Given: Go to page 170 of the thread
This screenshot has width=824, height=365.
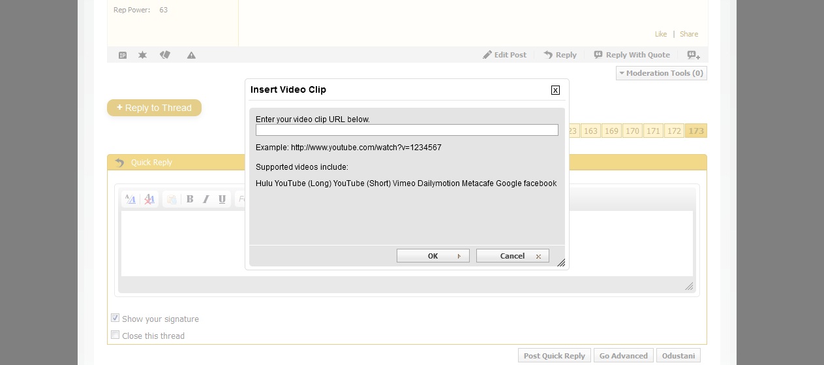Looking at the screenshot, I should click(x=632, y=131).
